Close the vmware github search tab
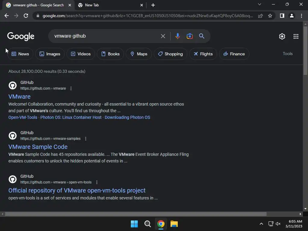 pos(70,5)
